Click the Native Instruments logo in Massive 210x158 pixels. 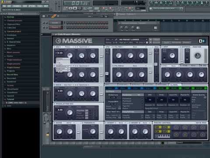point(202,41)
